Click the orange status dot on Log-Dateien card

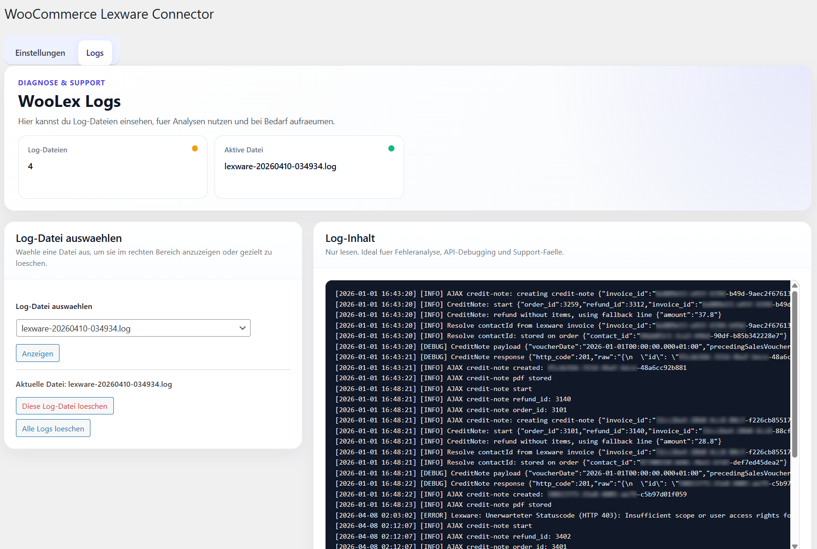coord(195,149)
